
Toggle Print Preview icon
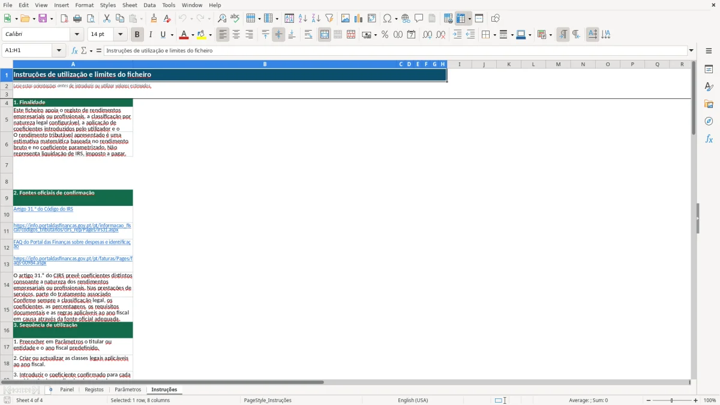pos(91,19)
